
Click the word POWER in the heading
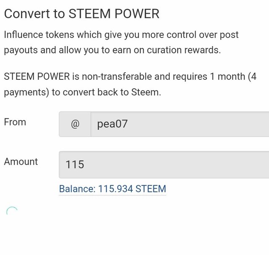[137, 14]
